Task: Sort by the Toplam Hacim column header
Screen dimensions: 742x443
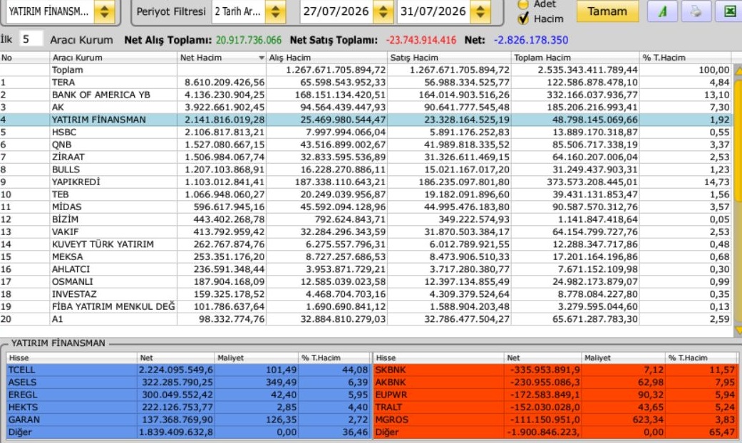Action: 575,58
